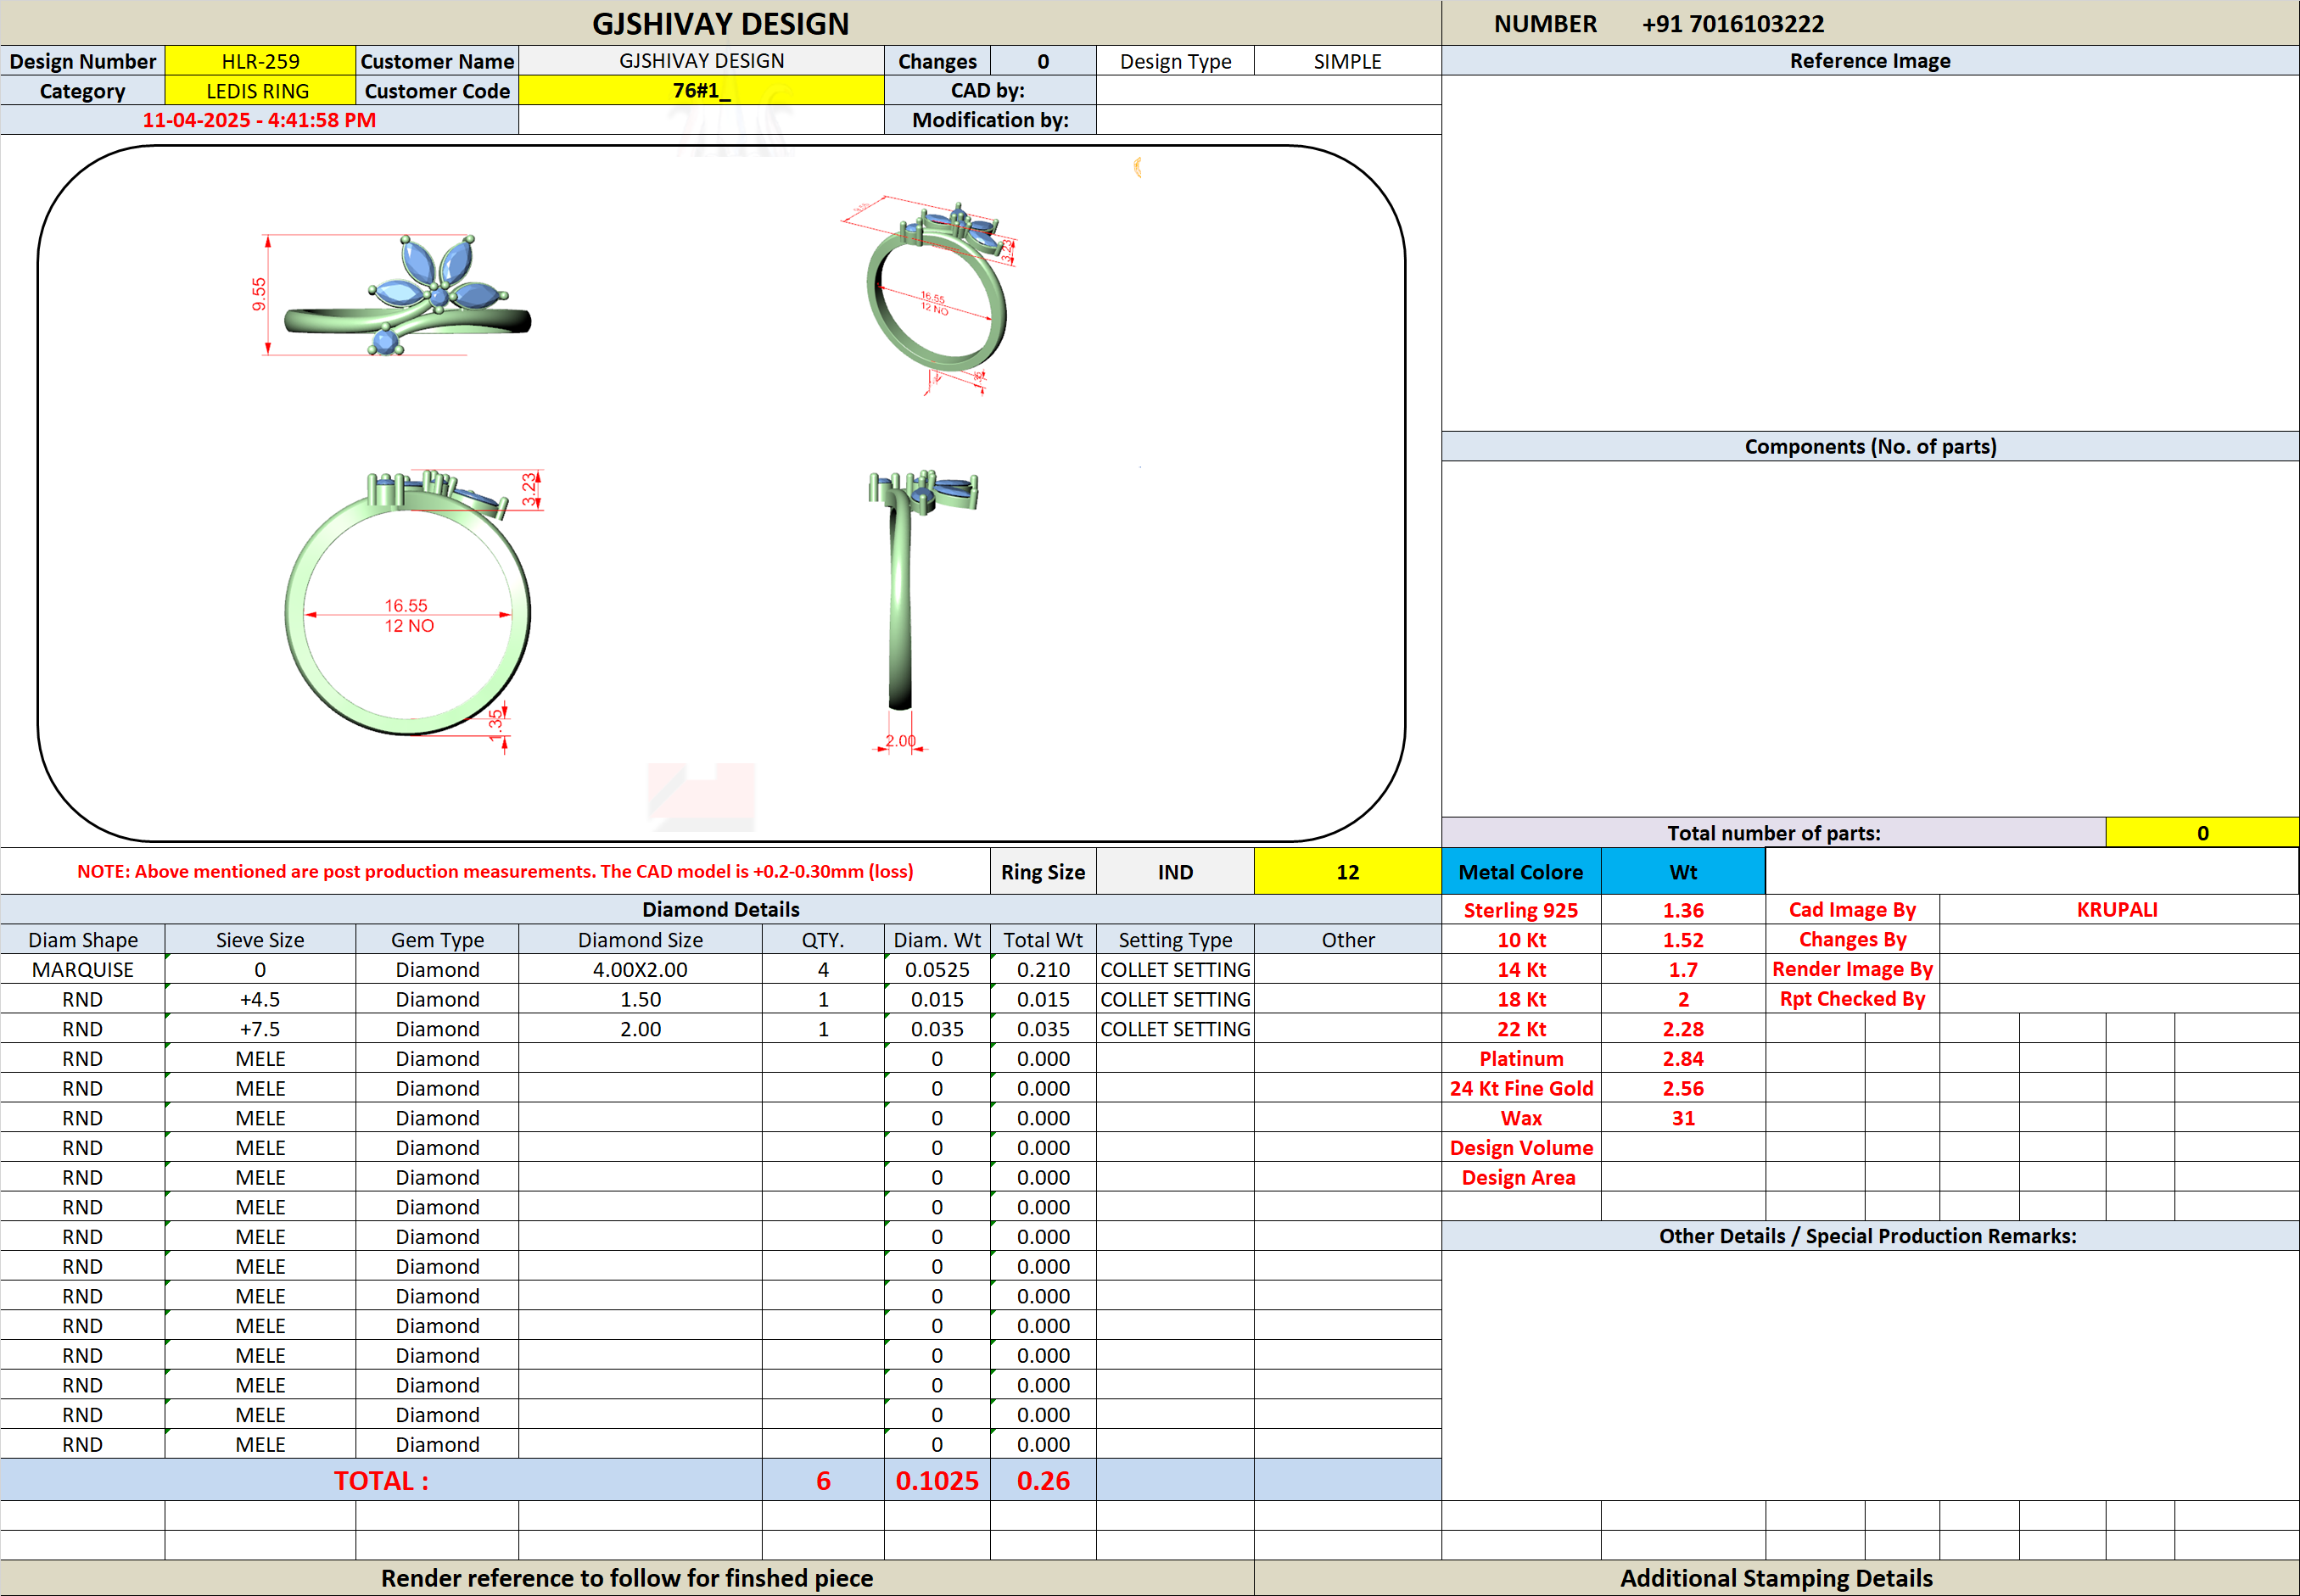Image resolution: width=2300 pixels, height=1596 pixels.
Task: Select the empty CAD by value cell
Action: tap(1268, 91)
